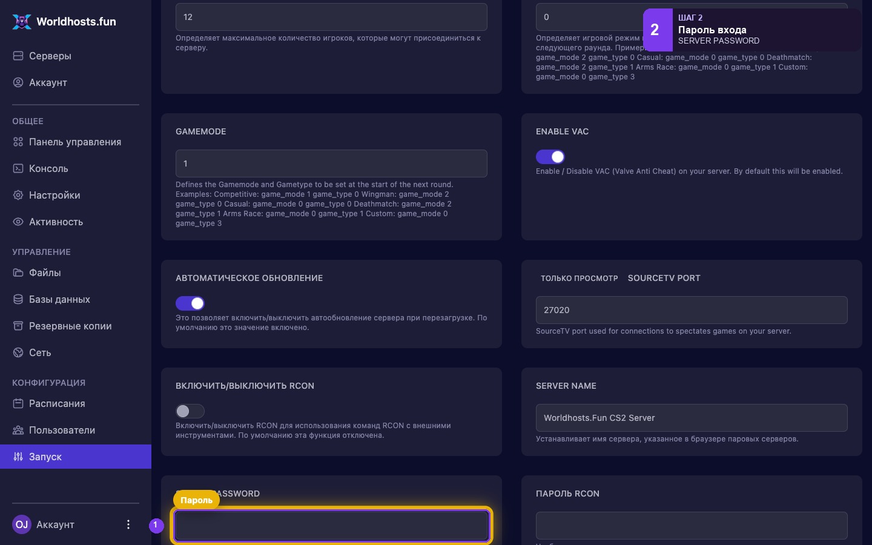Click the Server Name input field

pos(692,418)
